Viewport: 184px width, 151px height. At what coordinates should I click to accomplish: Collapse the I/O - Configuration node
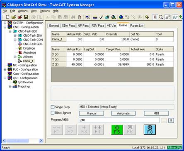(5, 78)
